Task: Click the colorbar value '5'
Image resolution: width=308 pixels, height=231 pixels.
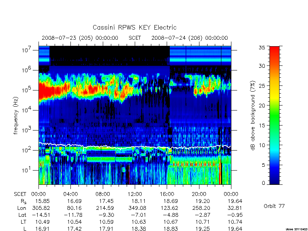Action: (x=263, y=165)
